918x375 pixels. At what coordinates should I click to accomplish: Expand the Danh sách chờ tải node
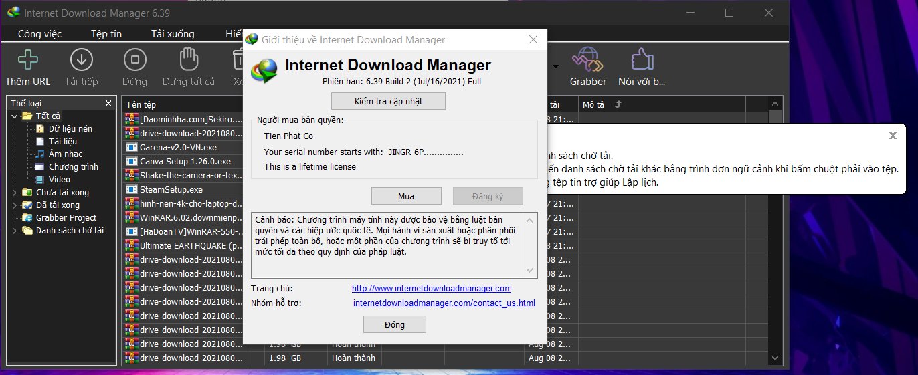coord(15,231)
